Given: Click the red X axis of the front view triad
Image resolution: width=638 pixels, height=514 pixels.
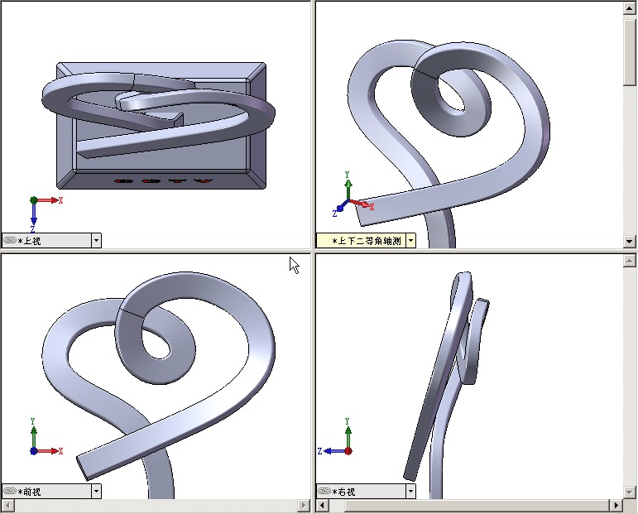Looking at the screenshot, I should [x=48, y=451].
